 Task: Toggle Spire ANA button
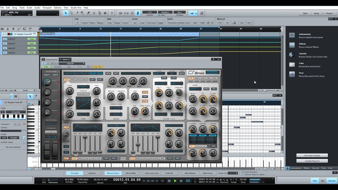coord(145,92)
